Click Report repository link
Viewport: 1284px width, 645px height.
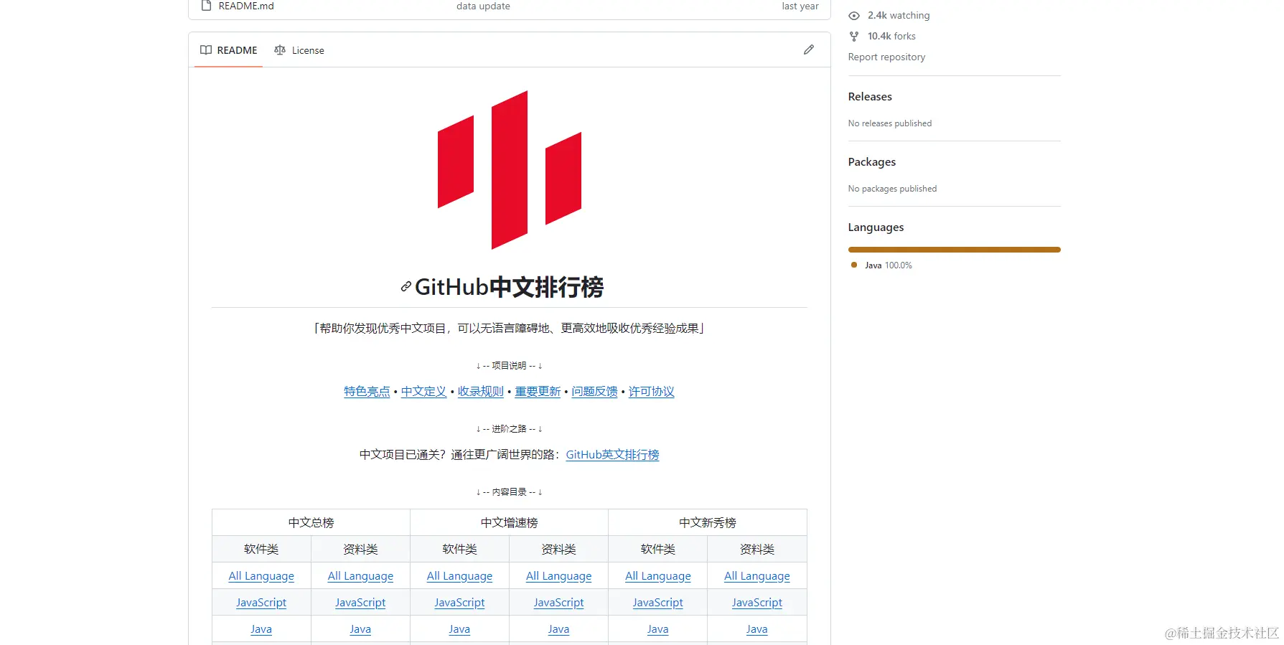(x=886, y=57)
